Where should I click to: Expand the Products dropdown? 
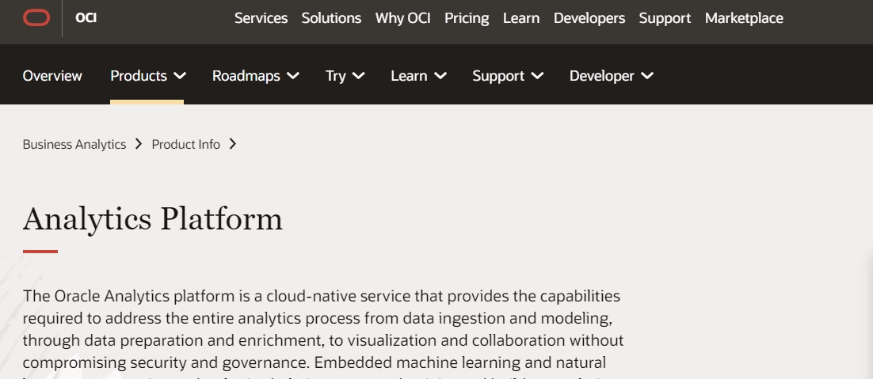tap(147, 76)
